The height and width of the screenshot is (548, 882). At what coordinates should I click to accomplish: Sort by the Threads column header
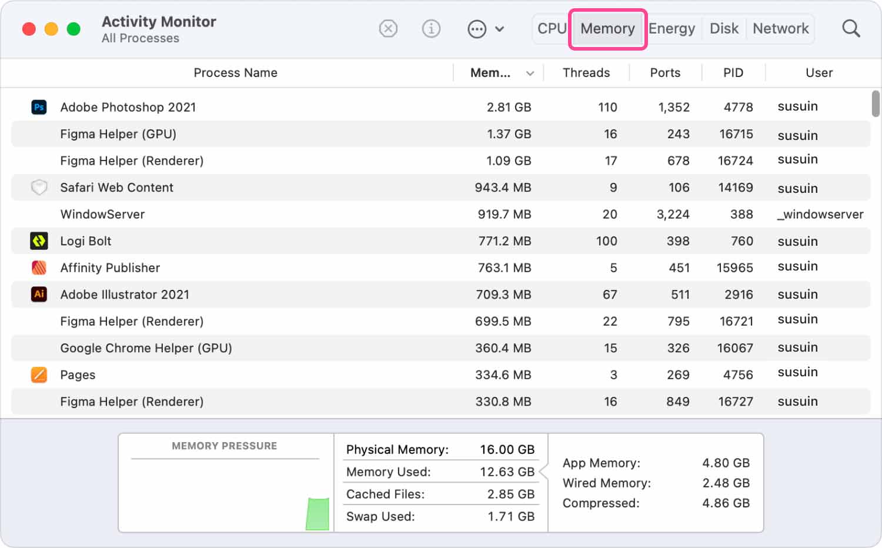(x=586, y=73)
